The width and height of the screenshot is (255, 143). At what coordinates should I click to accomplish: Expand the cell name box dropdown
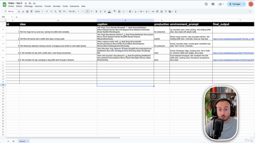pos(12,17)
